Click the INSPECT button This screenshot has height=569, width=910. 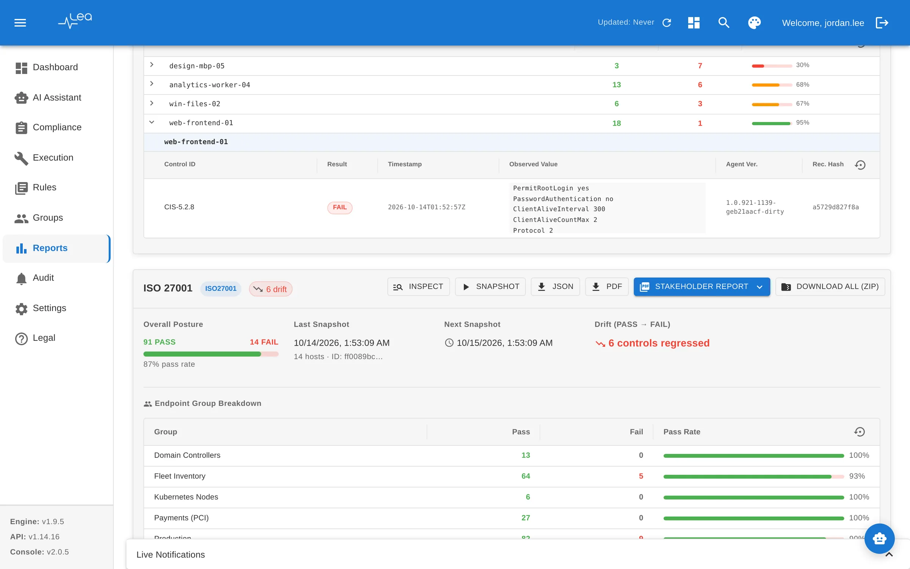(x=418, y=287)
